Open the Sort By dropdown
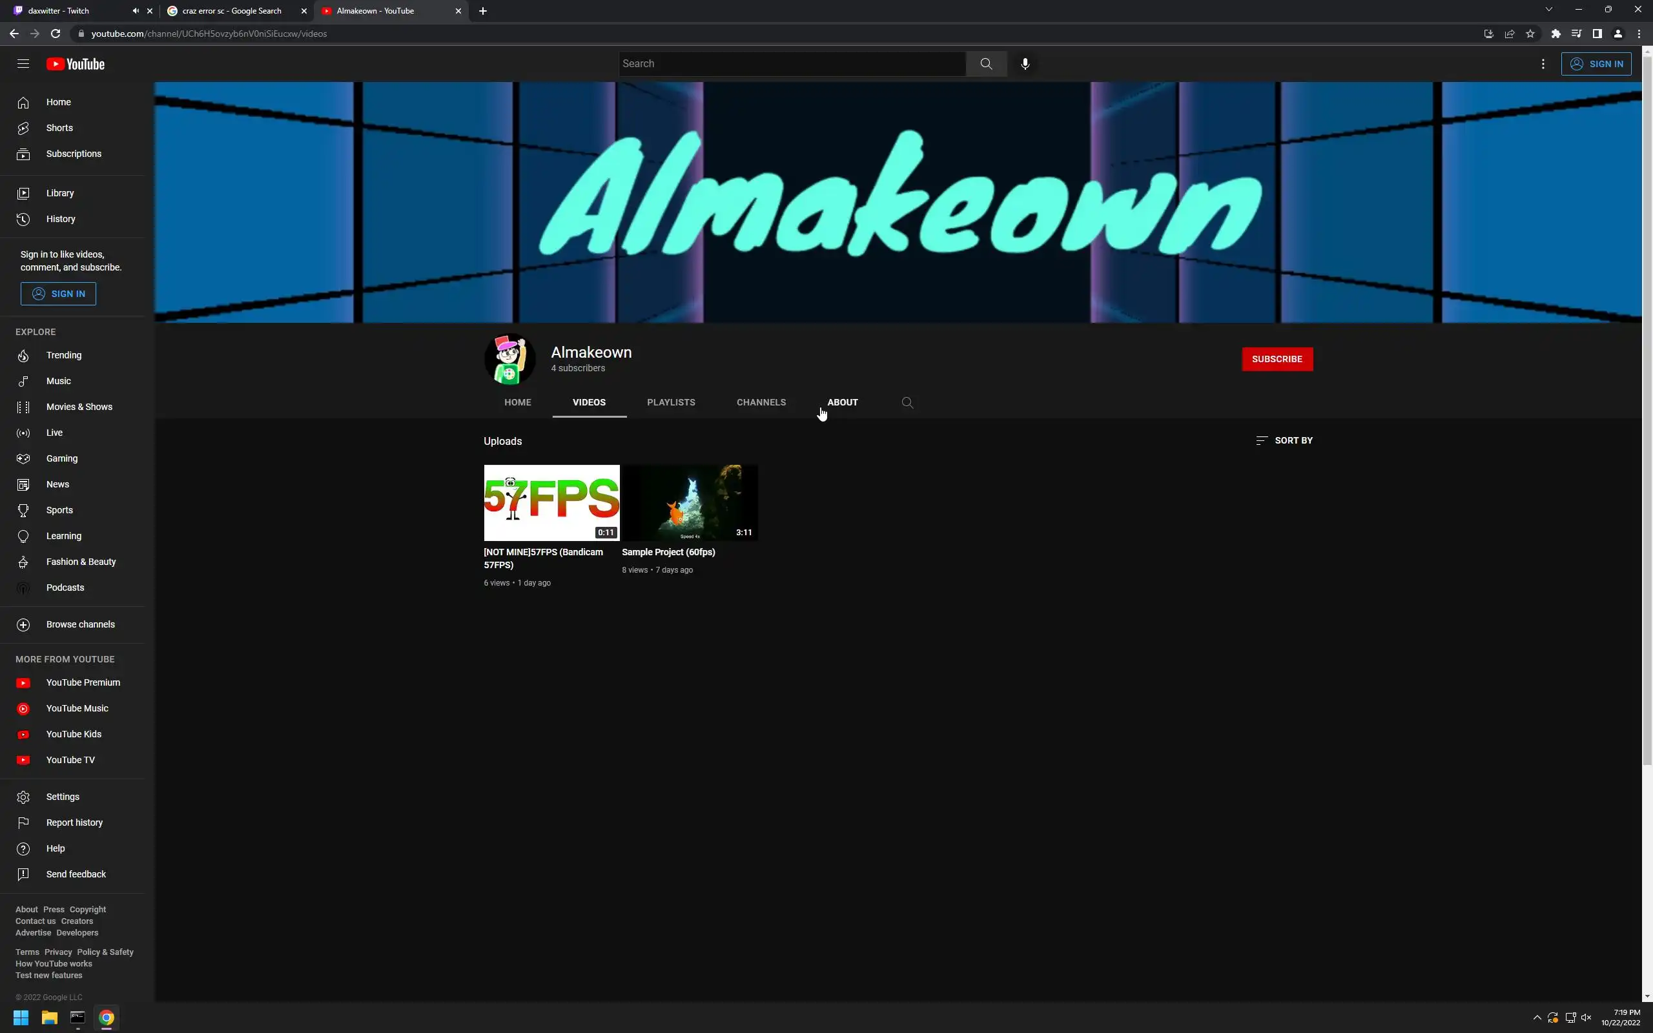This screenshot has height=1033, width=1653. point(1284,441)
